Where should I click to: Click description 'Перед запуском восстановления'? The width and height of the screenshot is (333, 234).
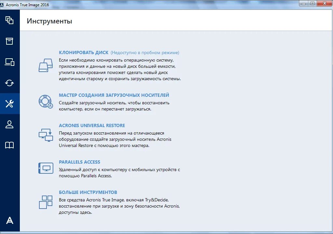tap(115, 139)
